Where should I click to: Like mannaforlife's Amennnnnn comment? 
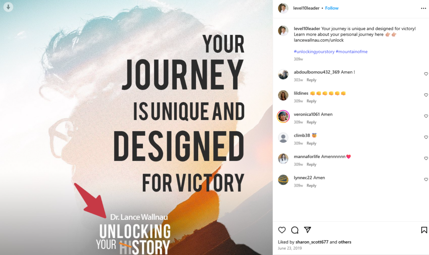click(426, 158)
